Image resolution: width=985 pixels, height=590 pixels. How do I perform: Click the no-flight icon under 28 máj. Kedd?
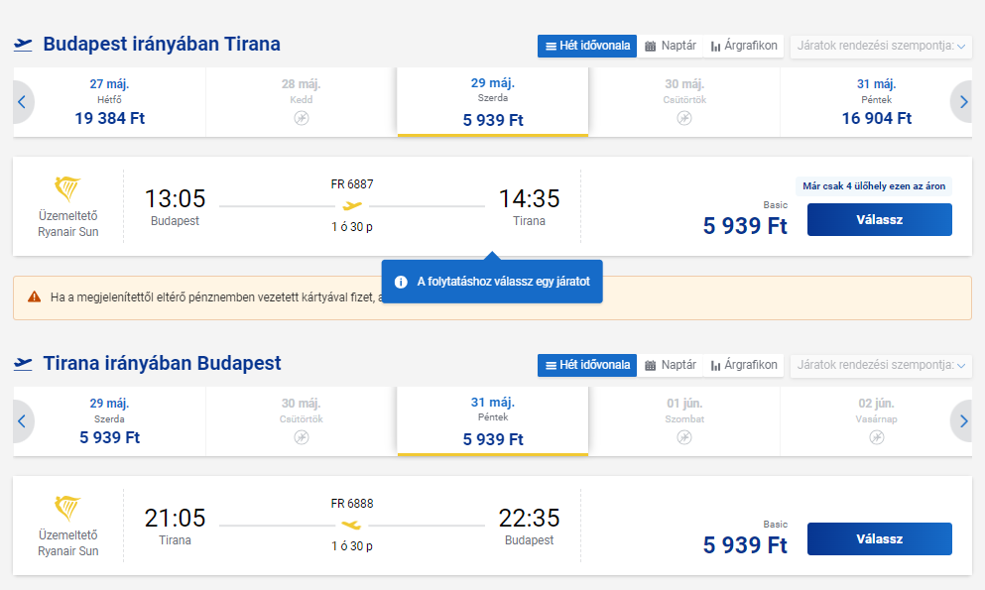click(302, 118)
